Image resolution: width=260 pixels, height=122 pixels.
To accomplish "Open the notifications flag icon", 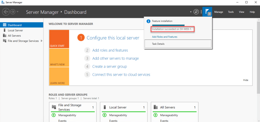I will [207, 12].
